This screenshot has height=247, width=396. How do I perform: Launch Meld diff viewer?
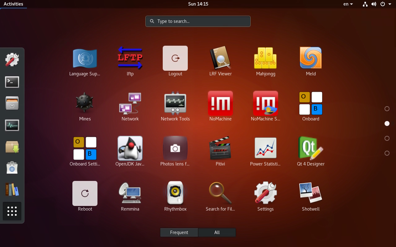(311, 58)
